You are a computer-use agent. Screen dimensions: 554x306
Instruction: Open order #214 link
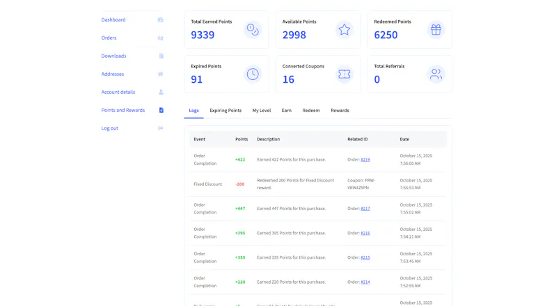(365, 282)
